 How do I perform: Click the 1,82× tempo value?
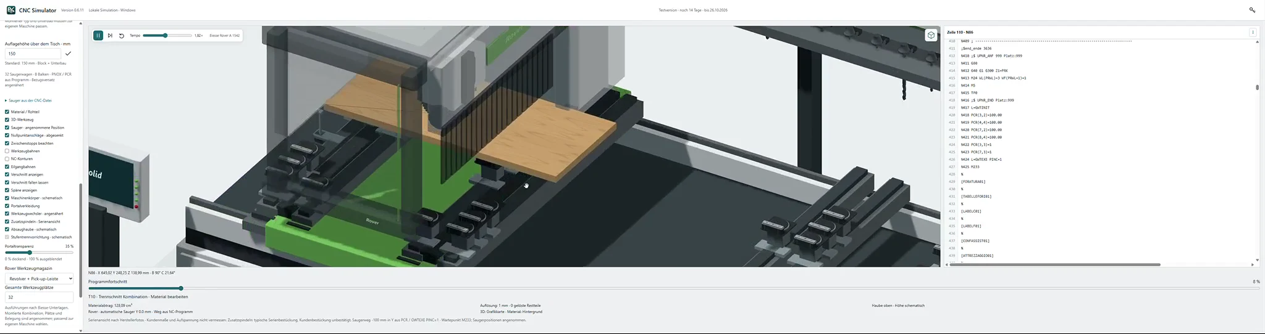[x=198, y=36]
